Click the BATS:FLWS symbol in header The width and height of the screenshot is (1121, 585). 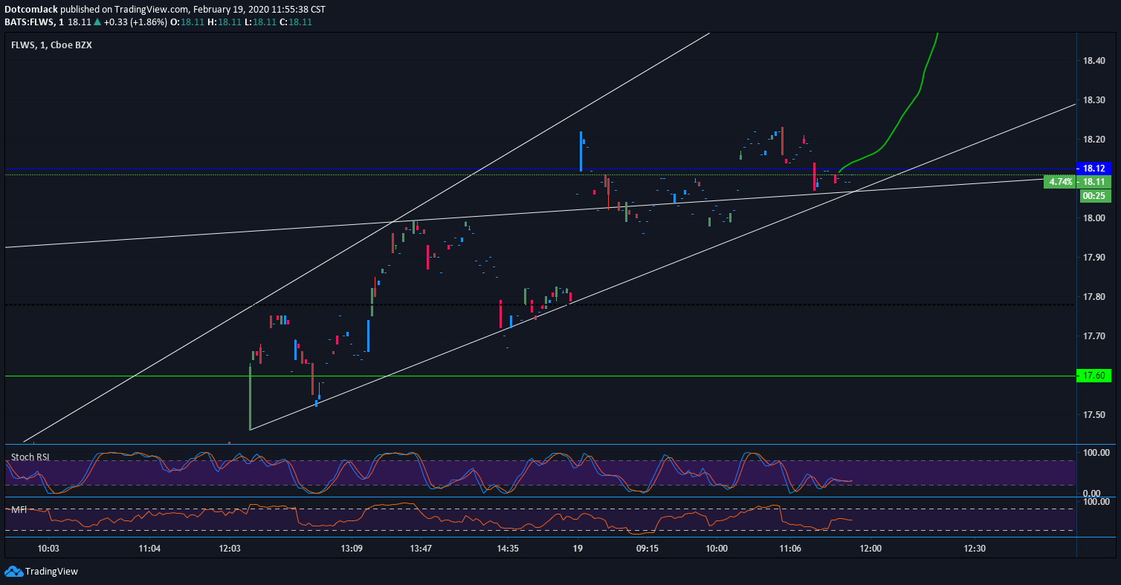[30, 22]
